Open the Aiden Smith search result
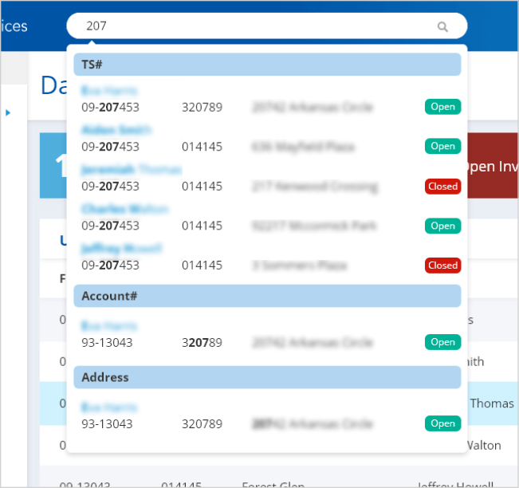This screenshot has width=519, height=488. click(x=116, y=130)
